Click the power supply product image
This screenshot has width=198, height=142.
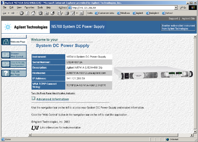[x=153, y=73]
